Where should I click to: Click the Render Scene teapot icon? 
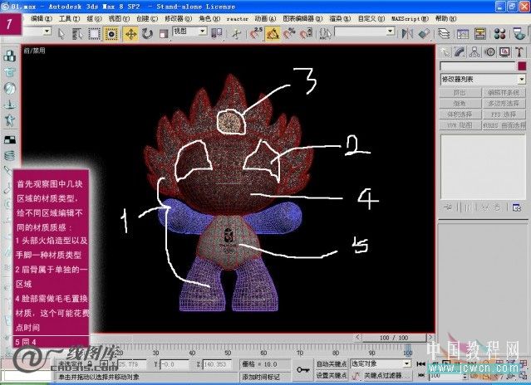tap(519, 33)
